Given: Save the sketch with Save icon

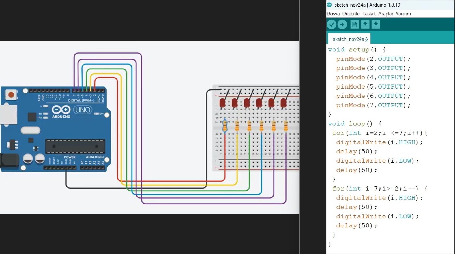Looking at the screenshot, I should point(376,25).
